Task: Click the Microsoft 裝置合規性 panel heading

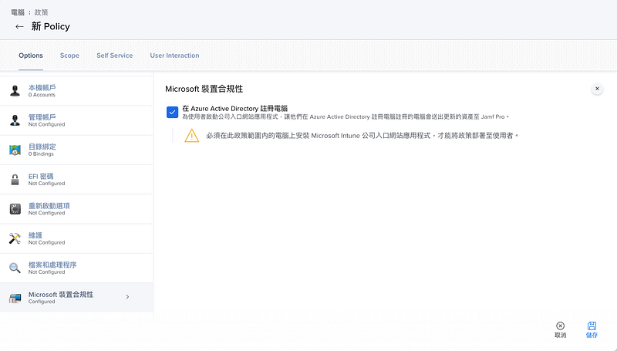Action: [204, 89]
